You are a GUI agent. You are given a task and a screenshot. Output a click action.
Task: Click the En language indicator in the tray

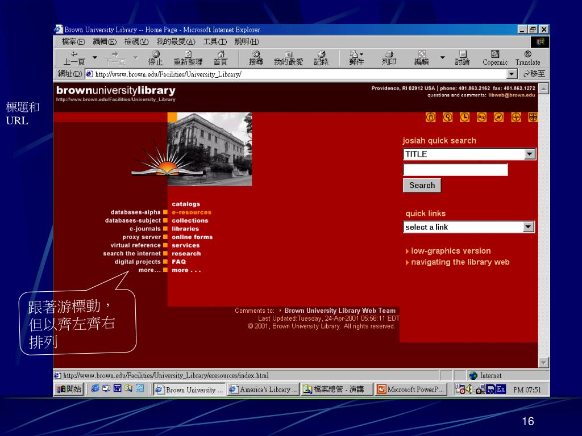pos(501,389)
